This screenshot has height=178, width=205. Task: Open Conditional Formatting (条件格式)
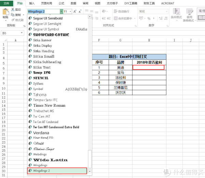[x=176, y=15]
